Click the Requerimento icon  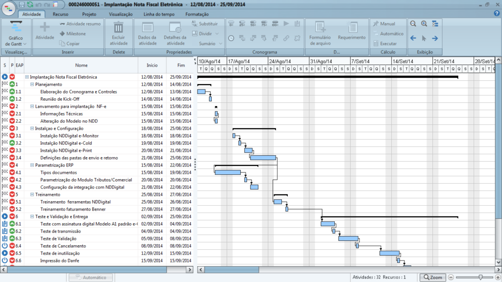[x=351, y=27]
